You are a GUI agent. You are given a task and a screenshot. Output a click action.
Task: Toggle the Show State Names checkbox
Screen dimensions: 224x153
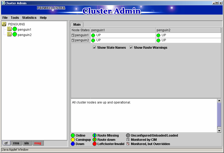point(94,47)
